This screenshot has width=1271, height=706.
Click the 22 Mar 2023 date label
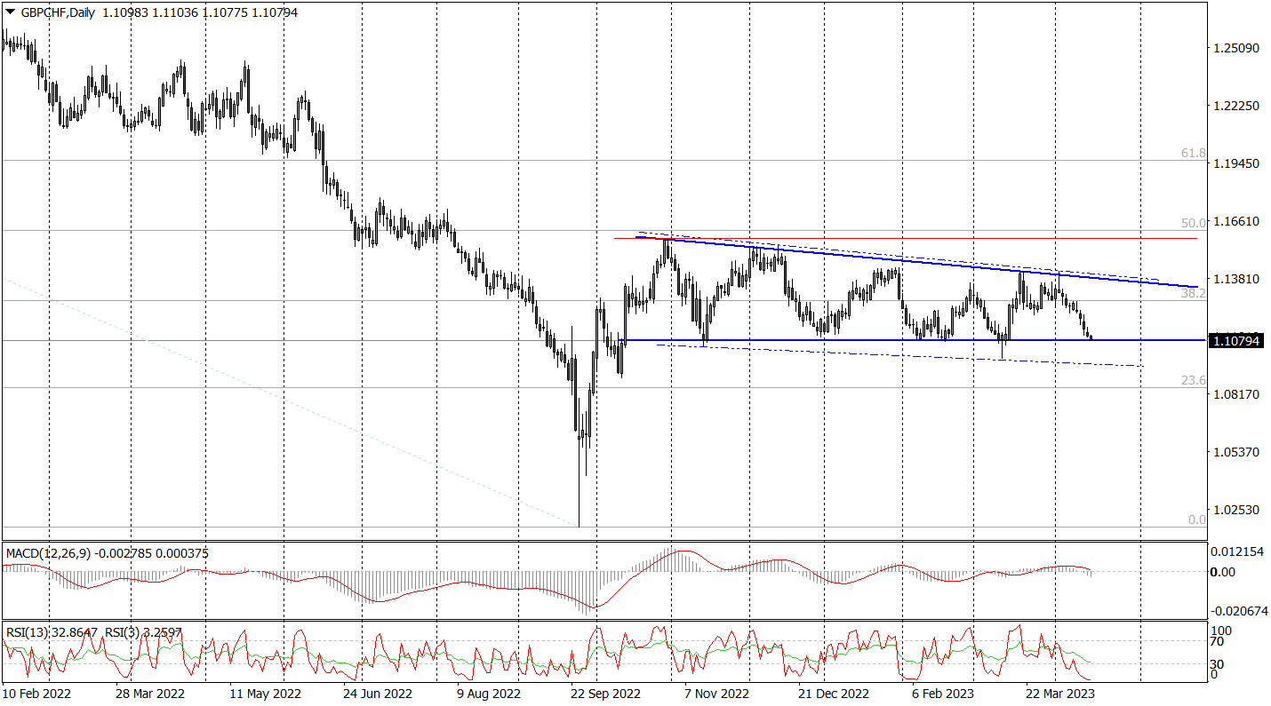(x=1060, y=693)
